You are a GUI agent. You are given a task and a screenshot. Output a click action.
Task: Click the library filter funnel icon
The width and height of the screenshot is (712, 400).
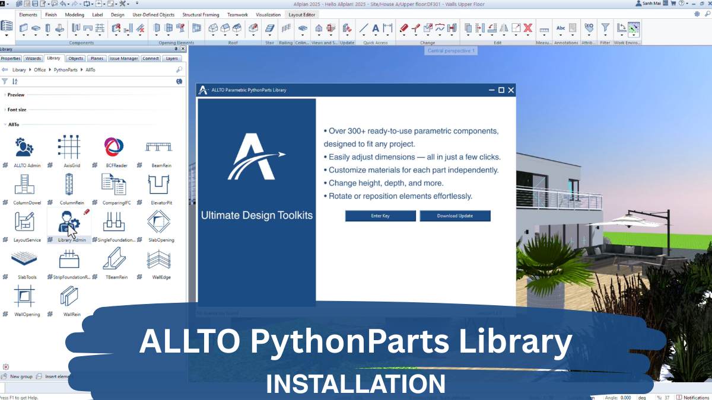pos(5,81)
